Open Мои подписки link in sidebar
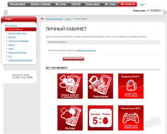The width and height of the screenshot is (167, 134). click(11, 26)
